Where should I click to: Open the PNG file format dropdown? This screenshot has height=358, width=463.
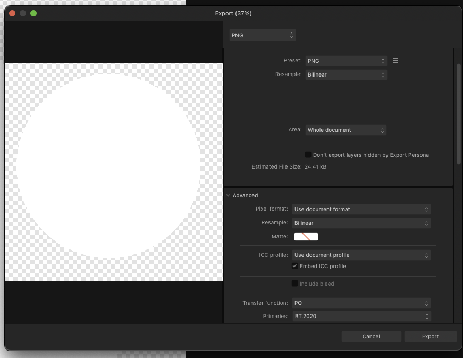[x=262, y=35]
